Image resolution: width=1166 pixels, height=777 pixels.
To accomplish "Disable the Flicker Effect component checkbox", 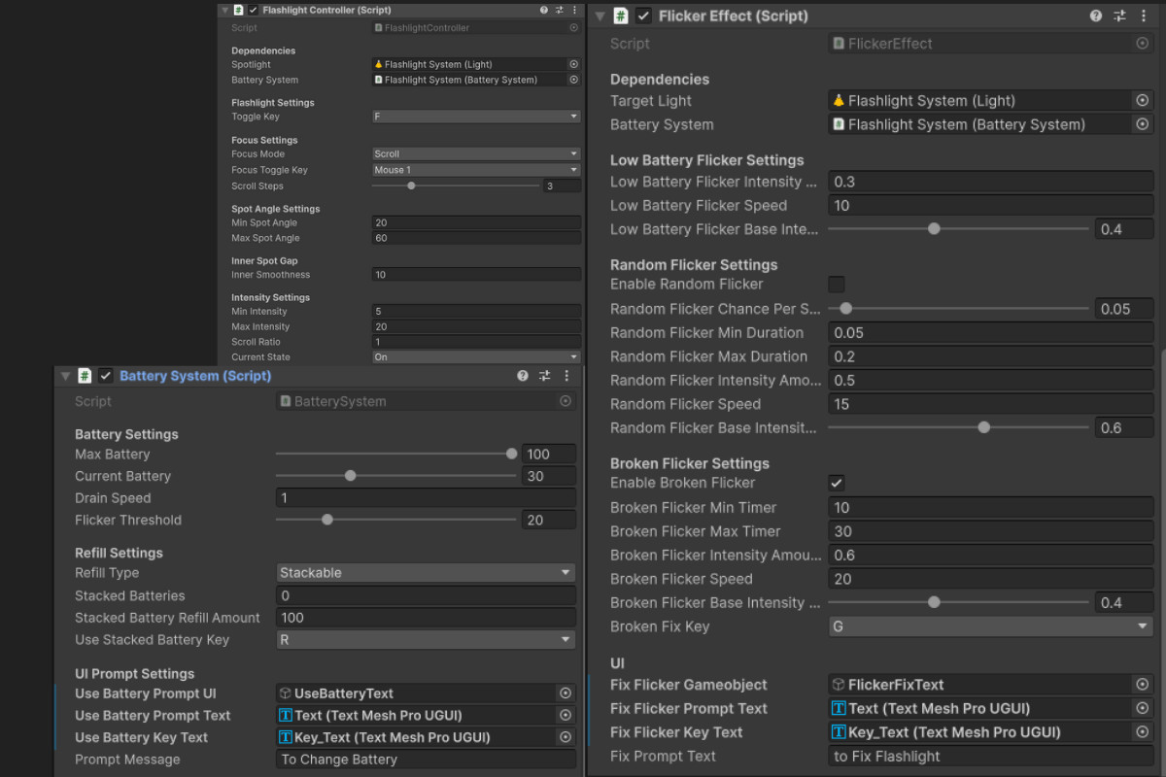I will [643, 16].
